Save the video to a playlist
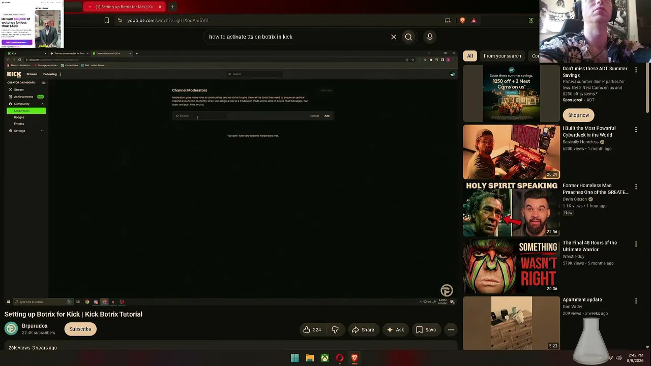This screenshot has width=651, height=366. [426, 330]
